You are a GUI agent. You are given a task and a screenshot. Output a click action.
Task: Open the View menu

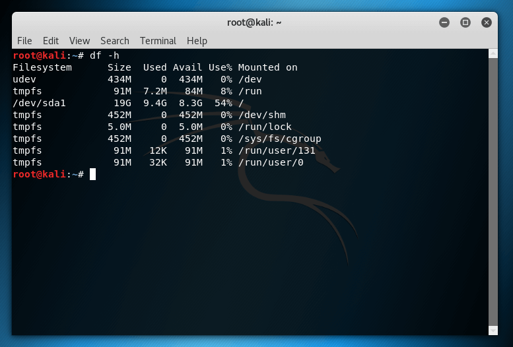tap(79, 41)
